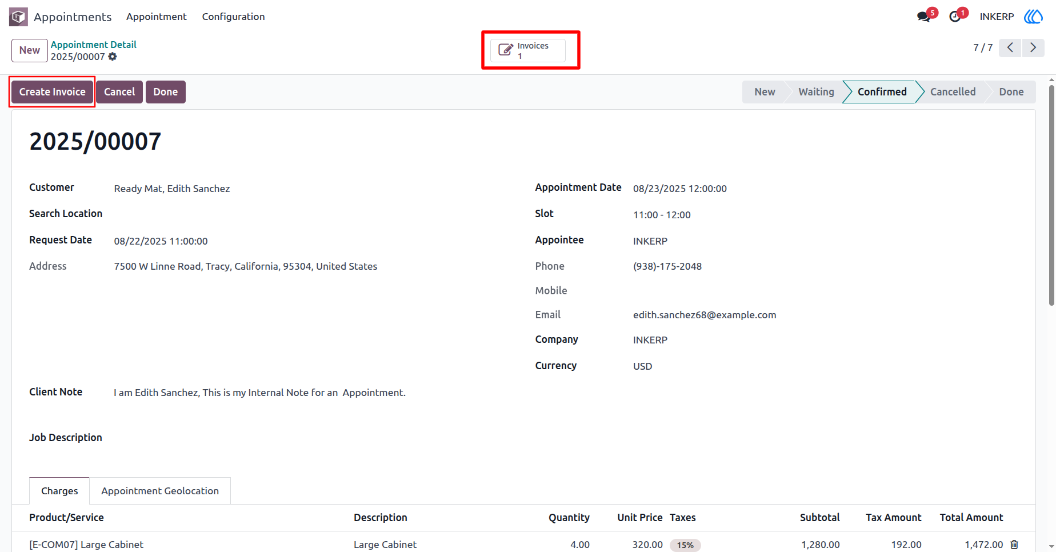
Task: Open the INKERP user menu
Action: pyautogui.click(x=997, y=17)
